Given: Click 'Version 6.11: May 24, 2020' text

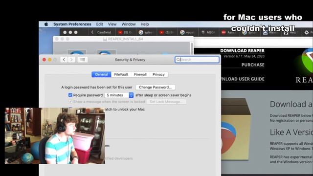Looking at the screenshot, I should [x=244, y=56].
